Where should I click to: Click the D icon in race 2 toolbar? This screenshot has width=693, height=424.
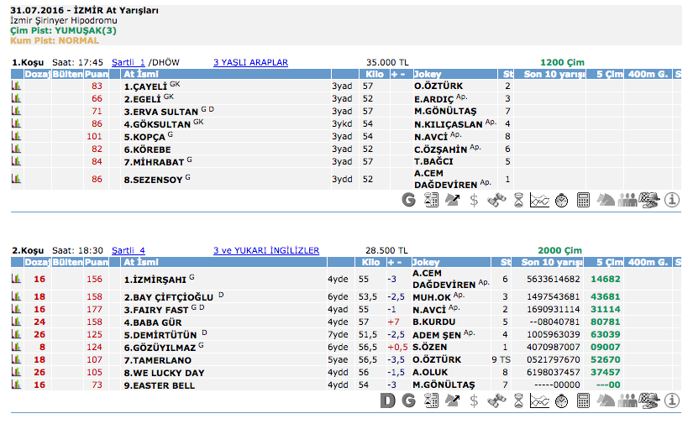387,401
